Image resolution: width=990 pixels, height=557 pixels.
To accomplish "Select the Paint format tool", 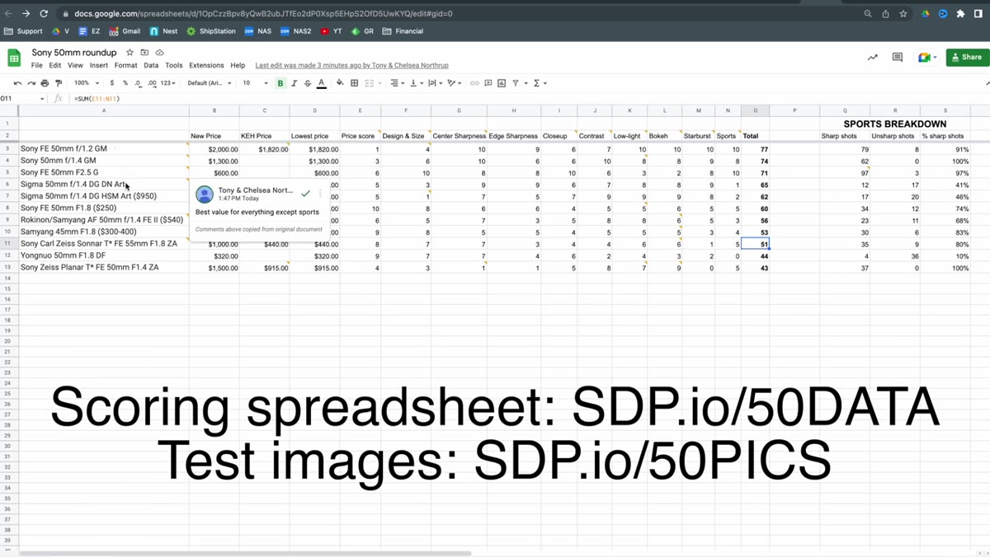I will [x=58, y=83].
